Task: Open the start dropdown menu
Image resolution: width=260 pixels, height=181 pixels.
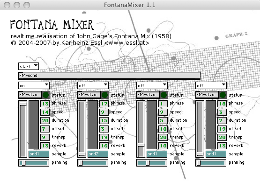Action: (29, 66)
